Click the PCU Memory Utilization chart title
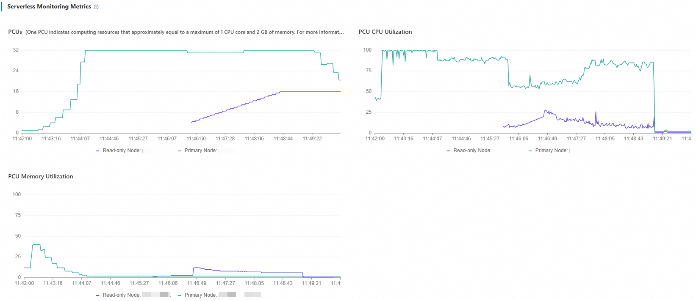Viewport: 696px width, 301px height. [41, 176]
